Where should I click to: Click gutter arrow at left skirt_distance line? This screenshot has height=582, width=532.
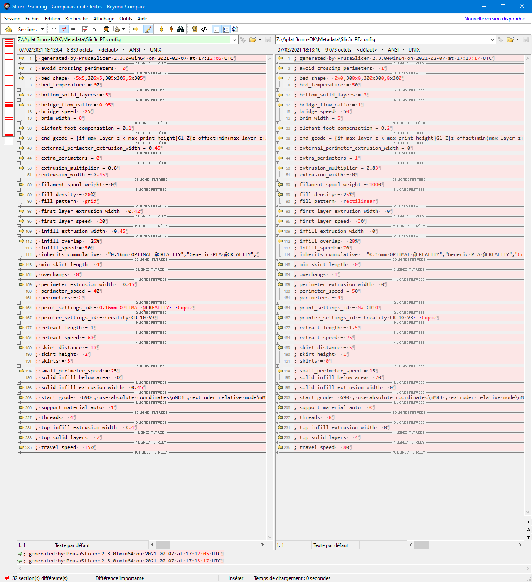point(22,348)
